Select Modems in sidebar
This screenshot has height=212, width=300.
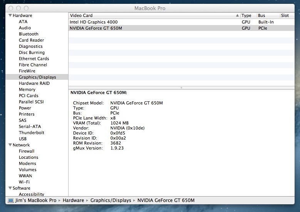(x=27, y=163)
